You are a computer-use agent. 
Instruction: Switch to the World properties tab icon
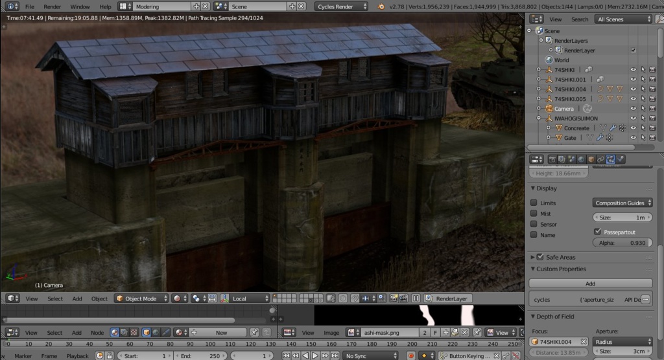point(582,159)
